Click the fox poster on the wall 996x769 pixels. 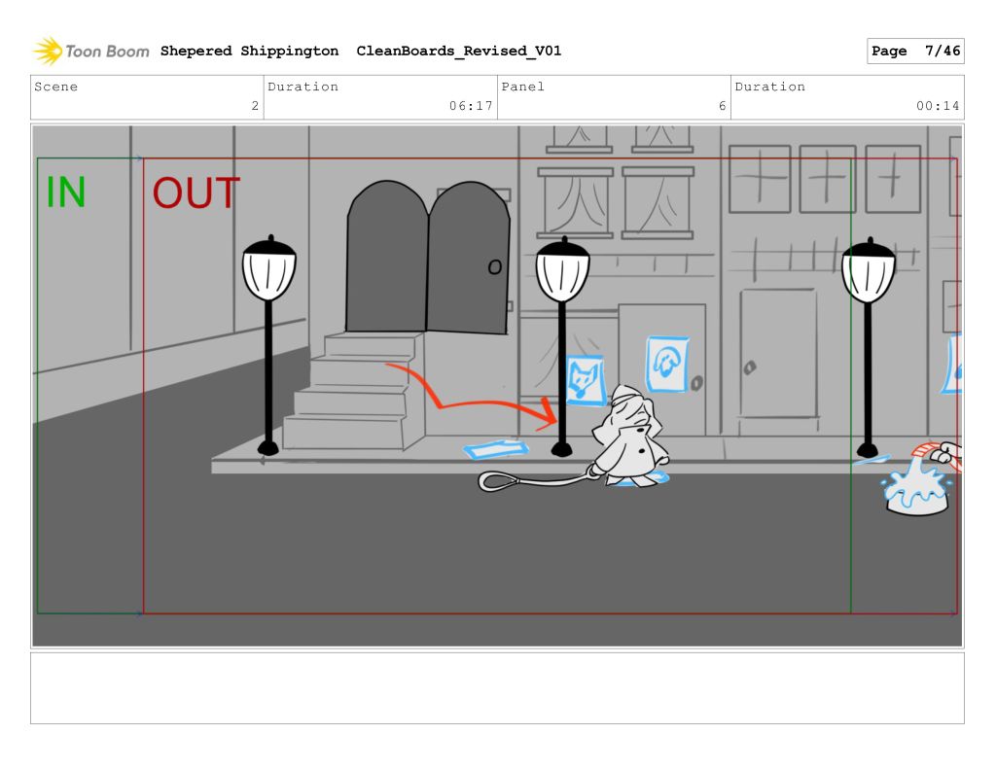pos(585,379)
